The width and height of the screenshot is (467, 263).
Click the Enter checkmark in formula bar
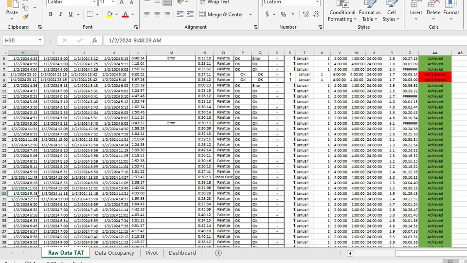coord(79,40)
